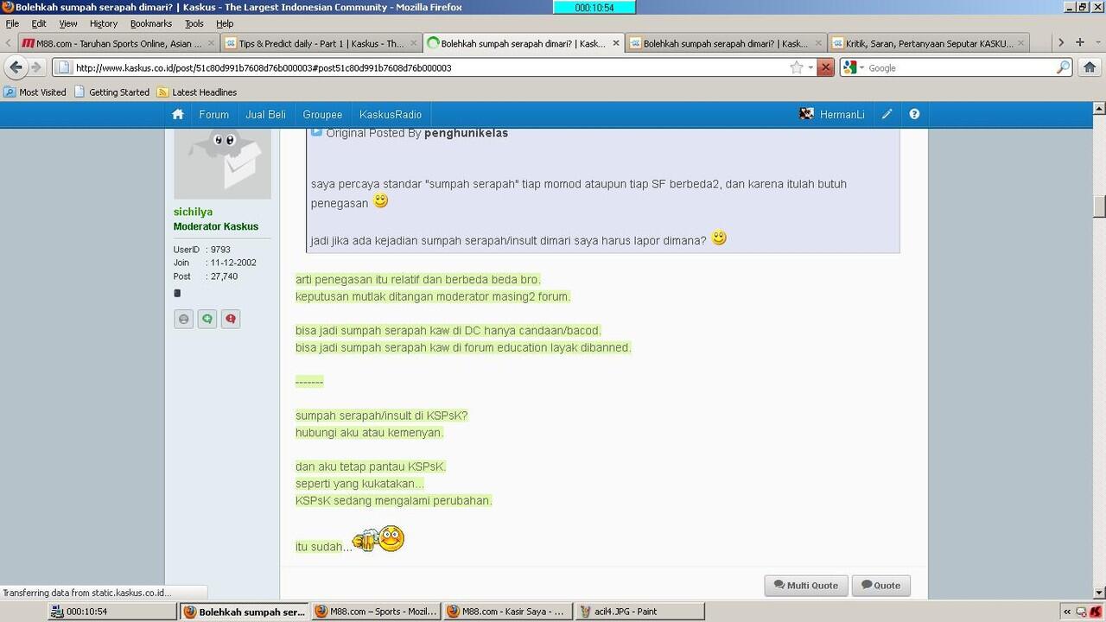
Task: Open the Help menu
Action: point(225,23)
